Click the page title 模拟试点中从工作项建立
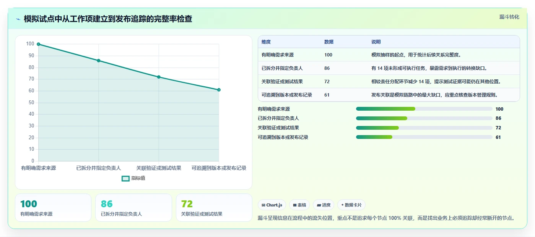 click(108, 19)
